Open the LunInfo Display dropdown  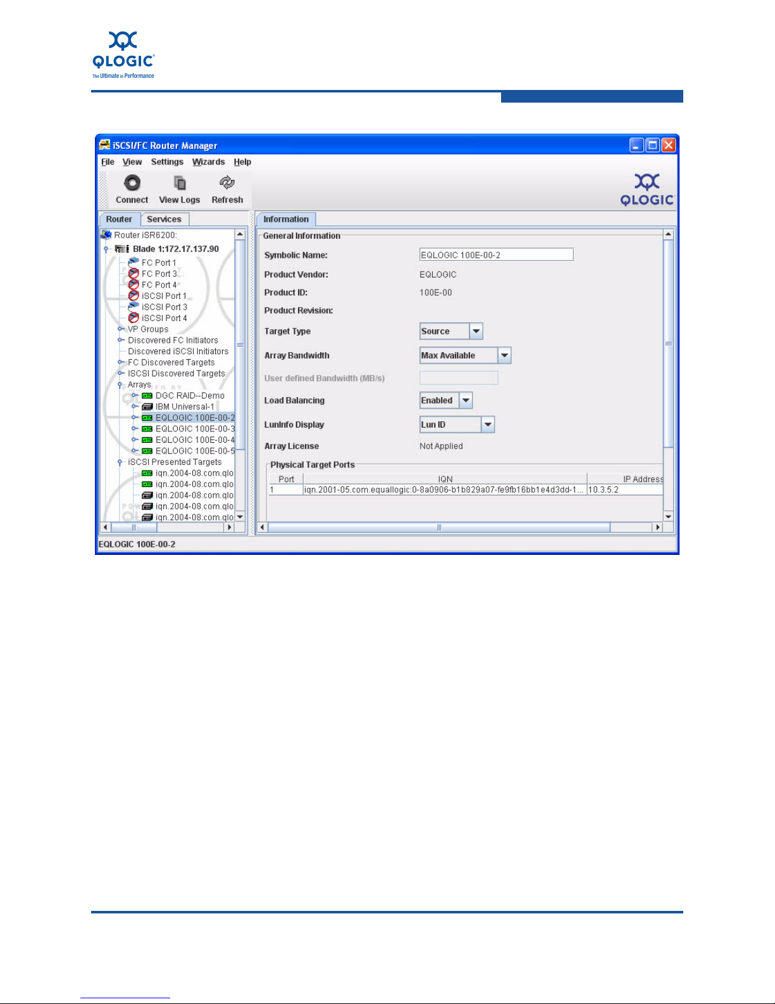coord(488,424)
